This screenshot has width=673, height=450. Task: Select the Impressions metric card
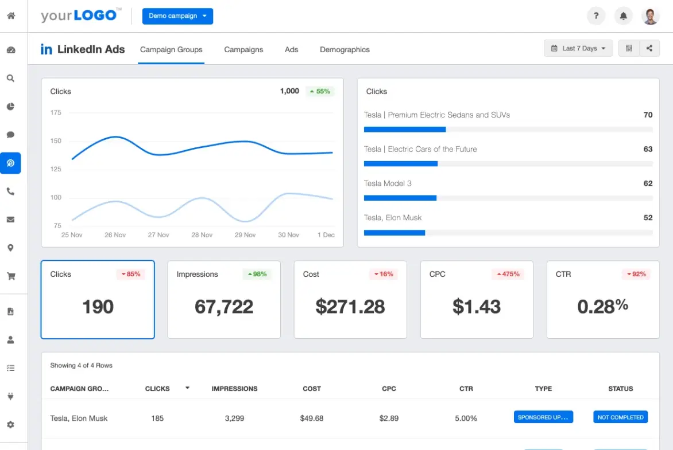click(x=224, y=300)
